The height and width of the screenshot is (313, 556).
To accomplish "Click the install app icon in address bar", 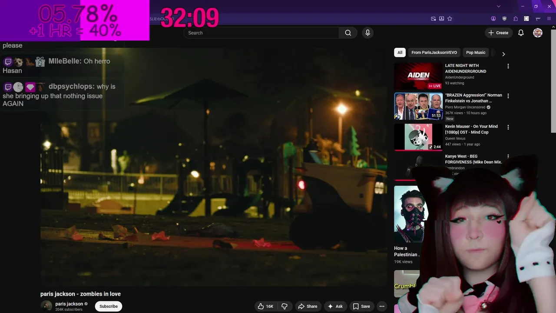I will coord(441,19).
